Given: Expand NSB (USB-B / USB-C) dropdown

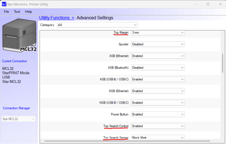Looking at the screenshot, I should point(158,103).
